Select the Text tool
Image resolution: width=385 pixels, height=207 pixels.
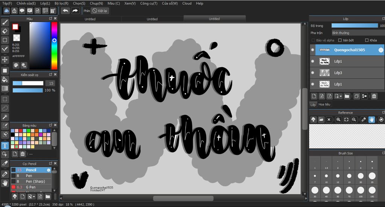[5, 146]
